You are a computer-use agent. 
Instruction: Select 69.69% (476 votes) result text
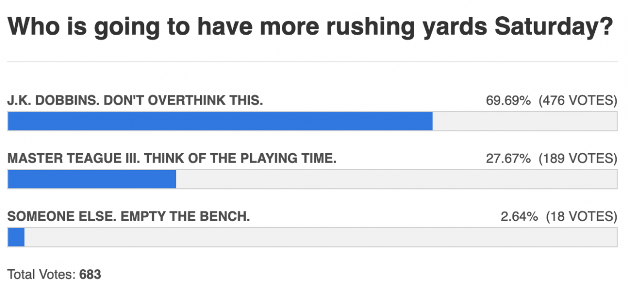551,100
